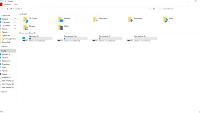
Task: Open the Videos folder icon in Folders
Action: point(61,27)
